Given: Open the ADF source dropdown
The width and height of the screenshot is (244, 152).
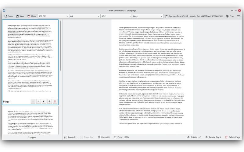Looking at the screenshot, I should tap(116, 16).
